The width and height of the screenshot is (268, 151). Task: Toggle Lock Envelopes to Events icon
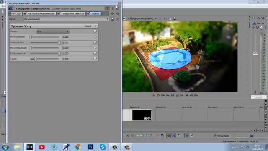[x=187, y=135]
